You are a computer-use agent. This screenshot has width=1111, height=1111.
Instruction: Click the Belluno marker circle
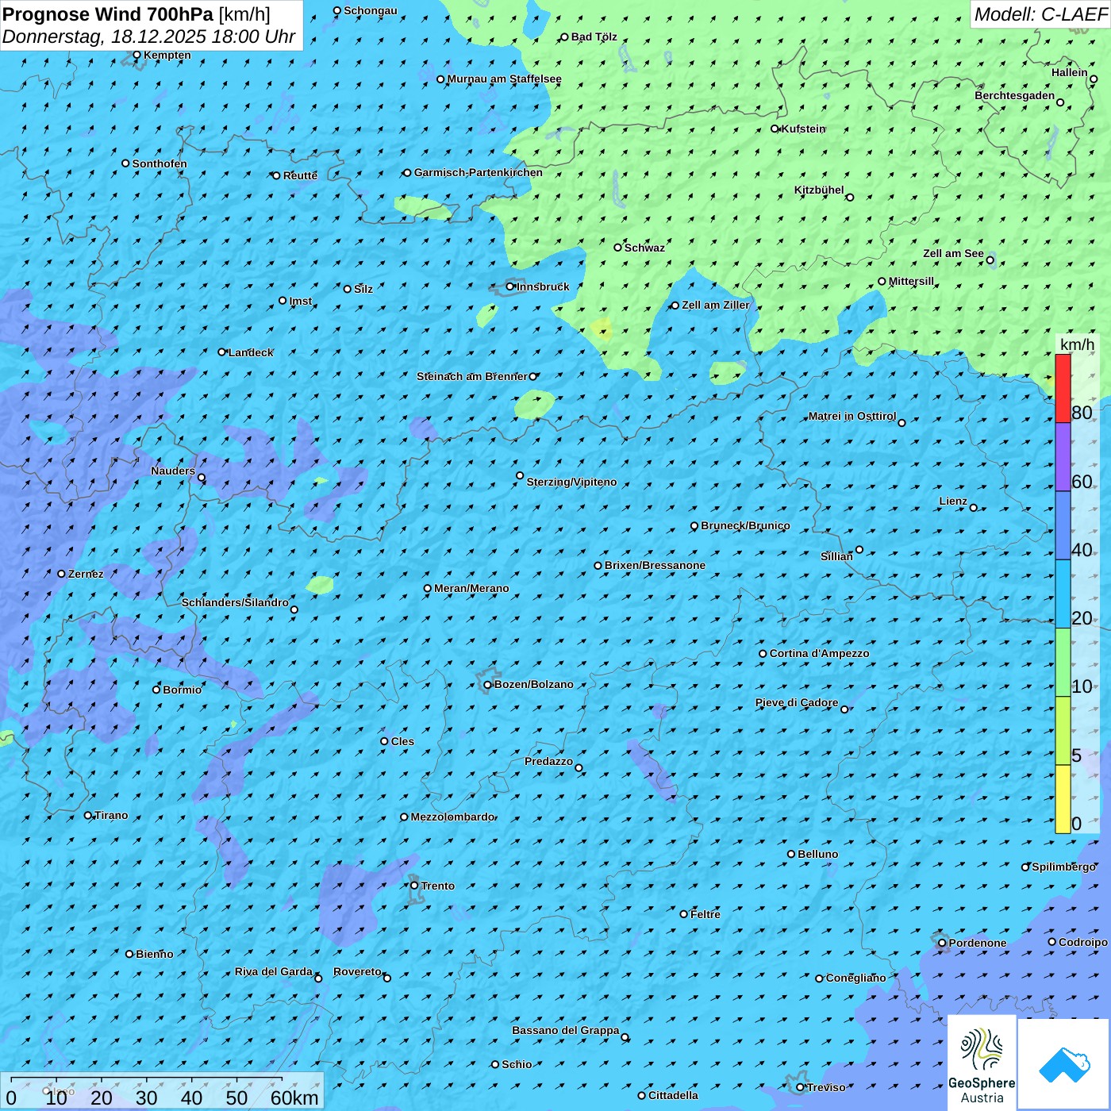[791, 855]
